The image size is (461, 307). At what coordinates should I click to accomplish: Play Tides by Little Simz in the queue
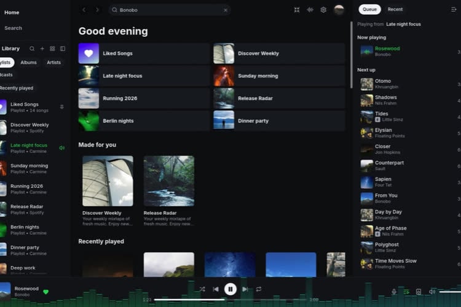pyautogui.click(x=409, y=117)
